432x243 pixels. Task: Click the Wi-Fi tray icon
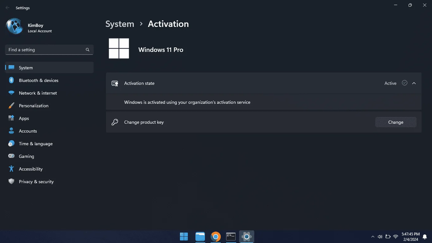(396, 236)
